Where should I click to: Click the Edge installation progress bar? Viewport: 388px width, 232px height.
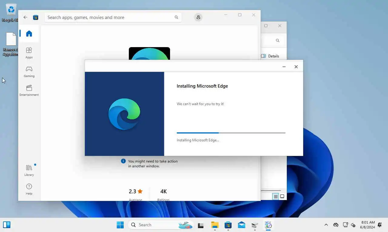coord(231,133)
